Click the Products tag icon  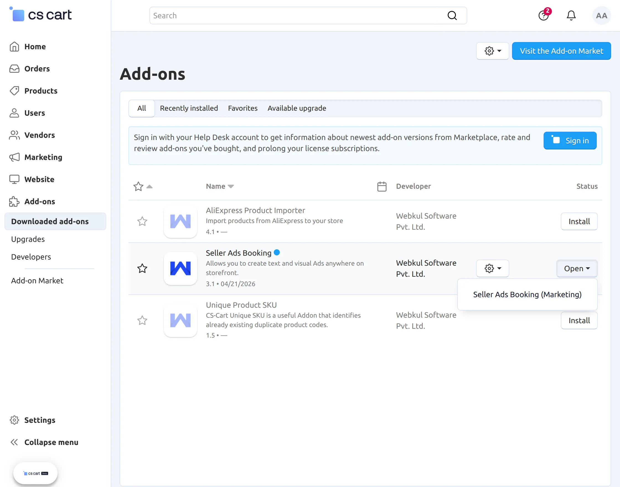14,91
